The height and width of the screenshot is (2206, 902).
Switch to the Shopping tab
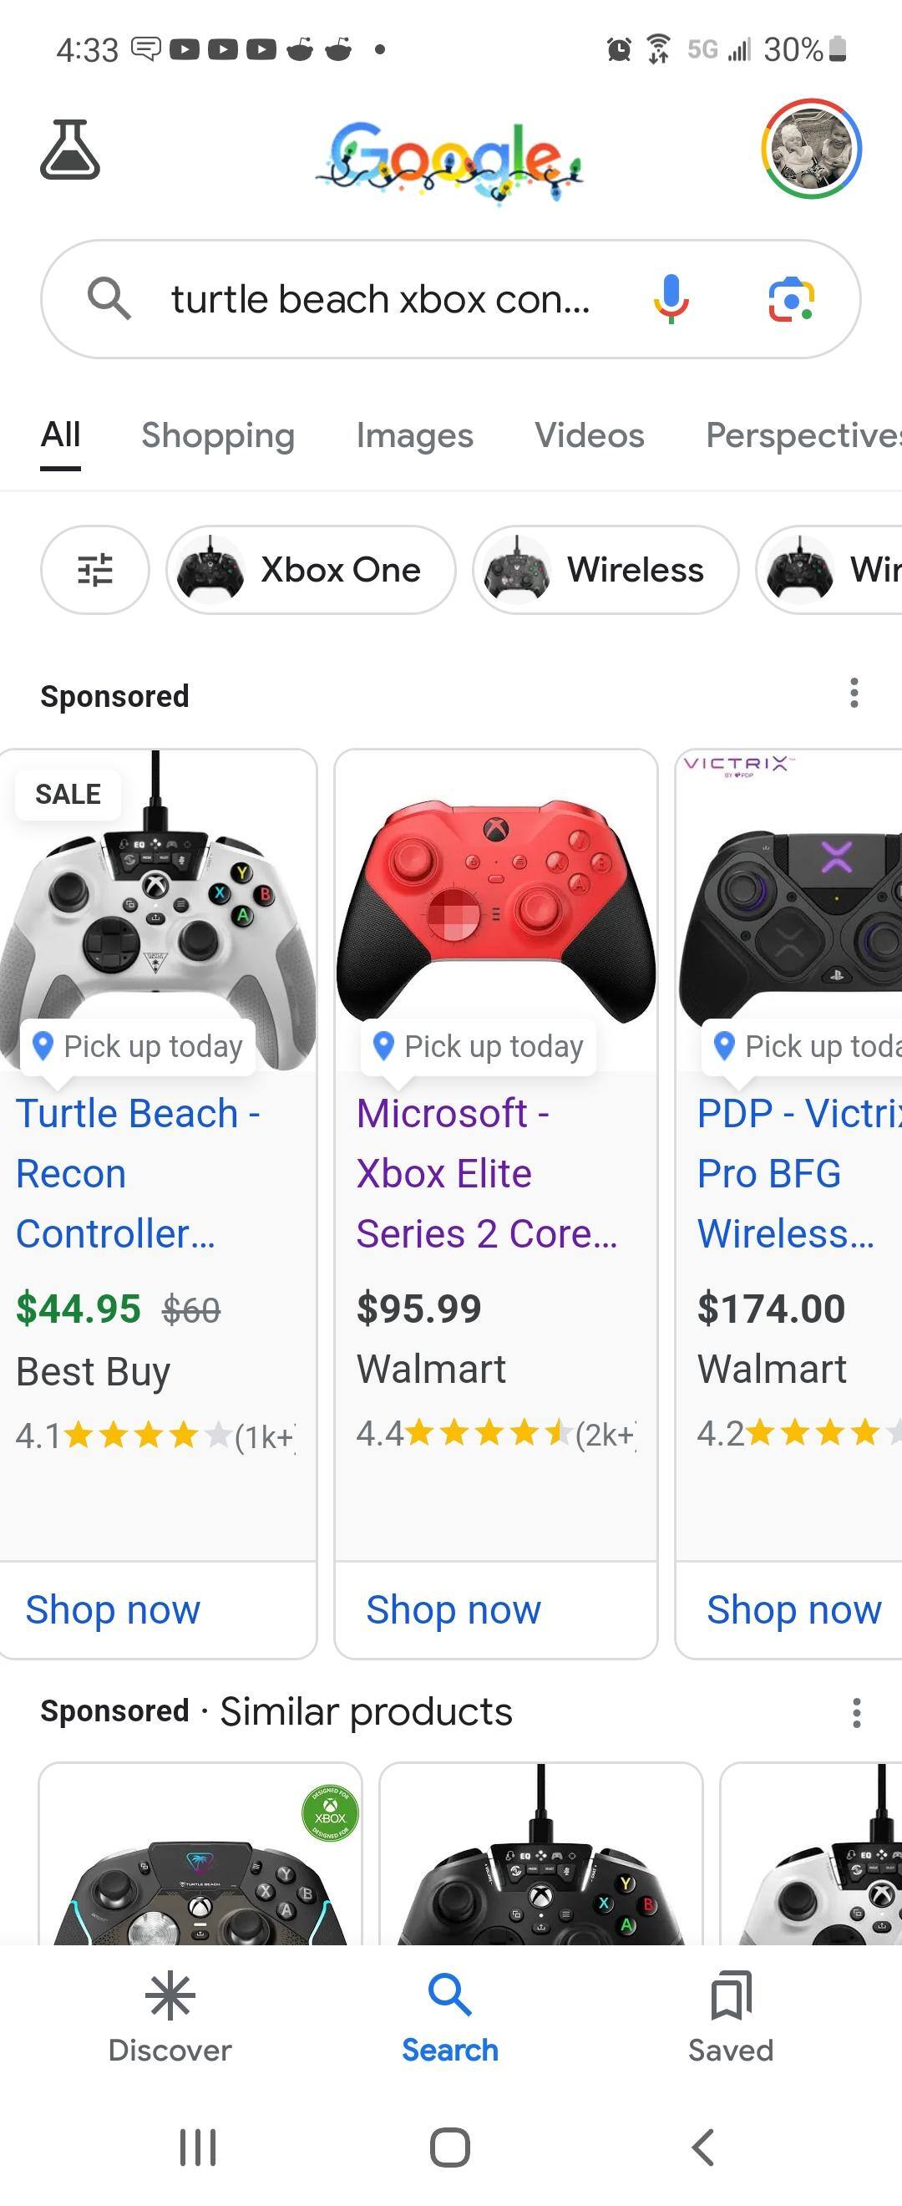tap(218, 435)
